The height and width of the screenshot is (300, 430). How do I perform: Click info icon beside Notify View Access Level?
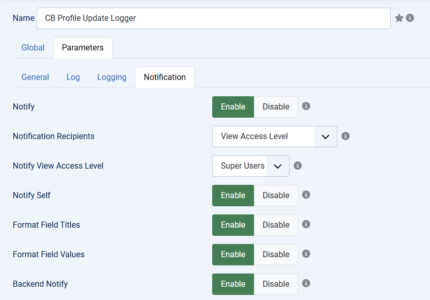pyautogui.click(x=298, y=166)
